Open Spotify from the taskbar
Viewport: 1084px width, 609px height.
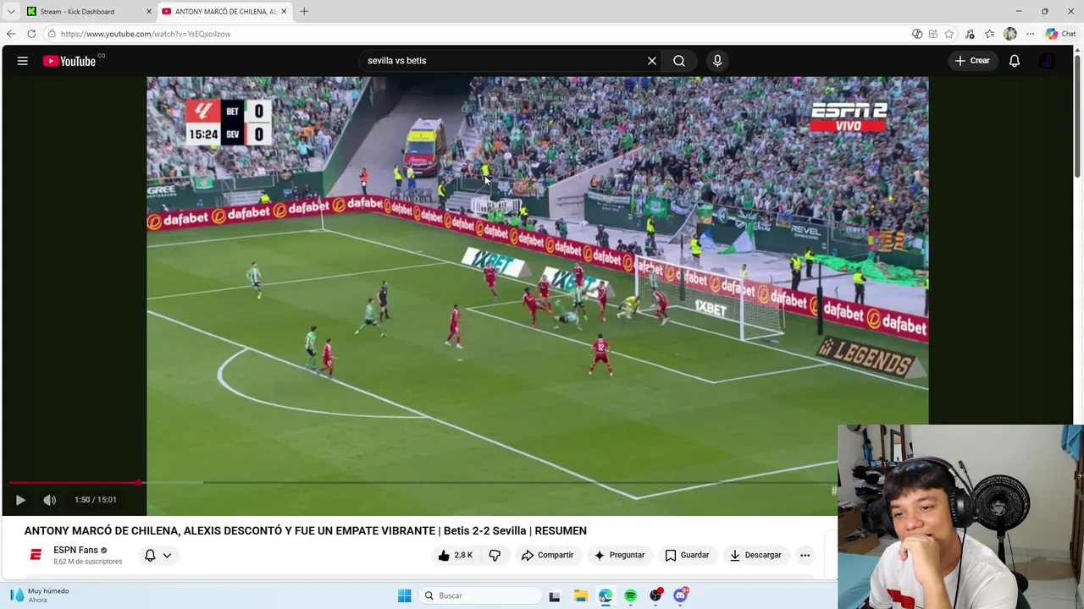point(630,595)
